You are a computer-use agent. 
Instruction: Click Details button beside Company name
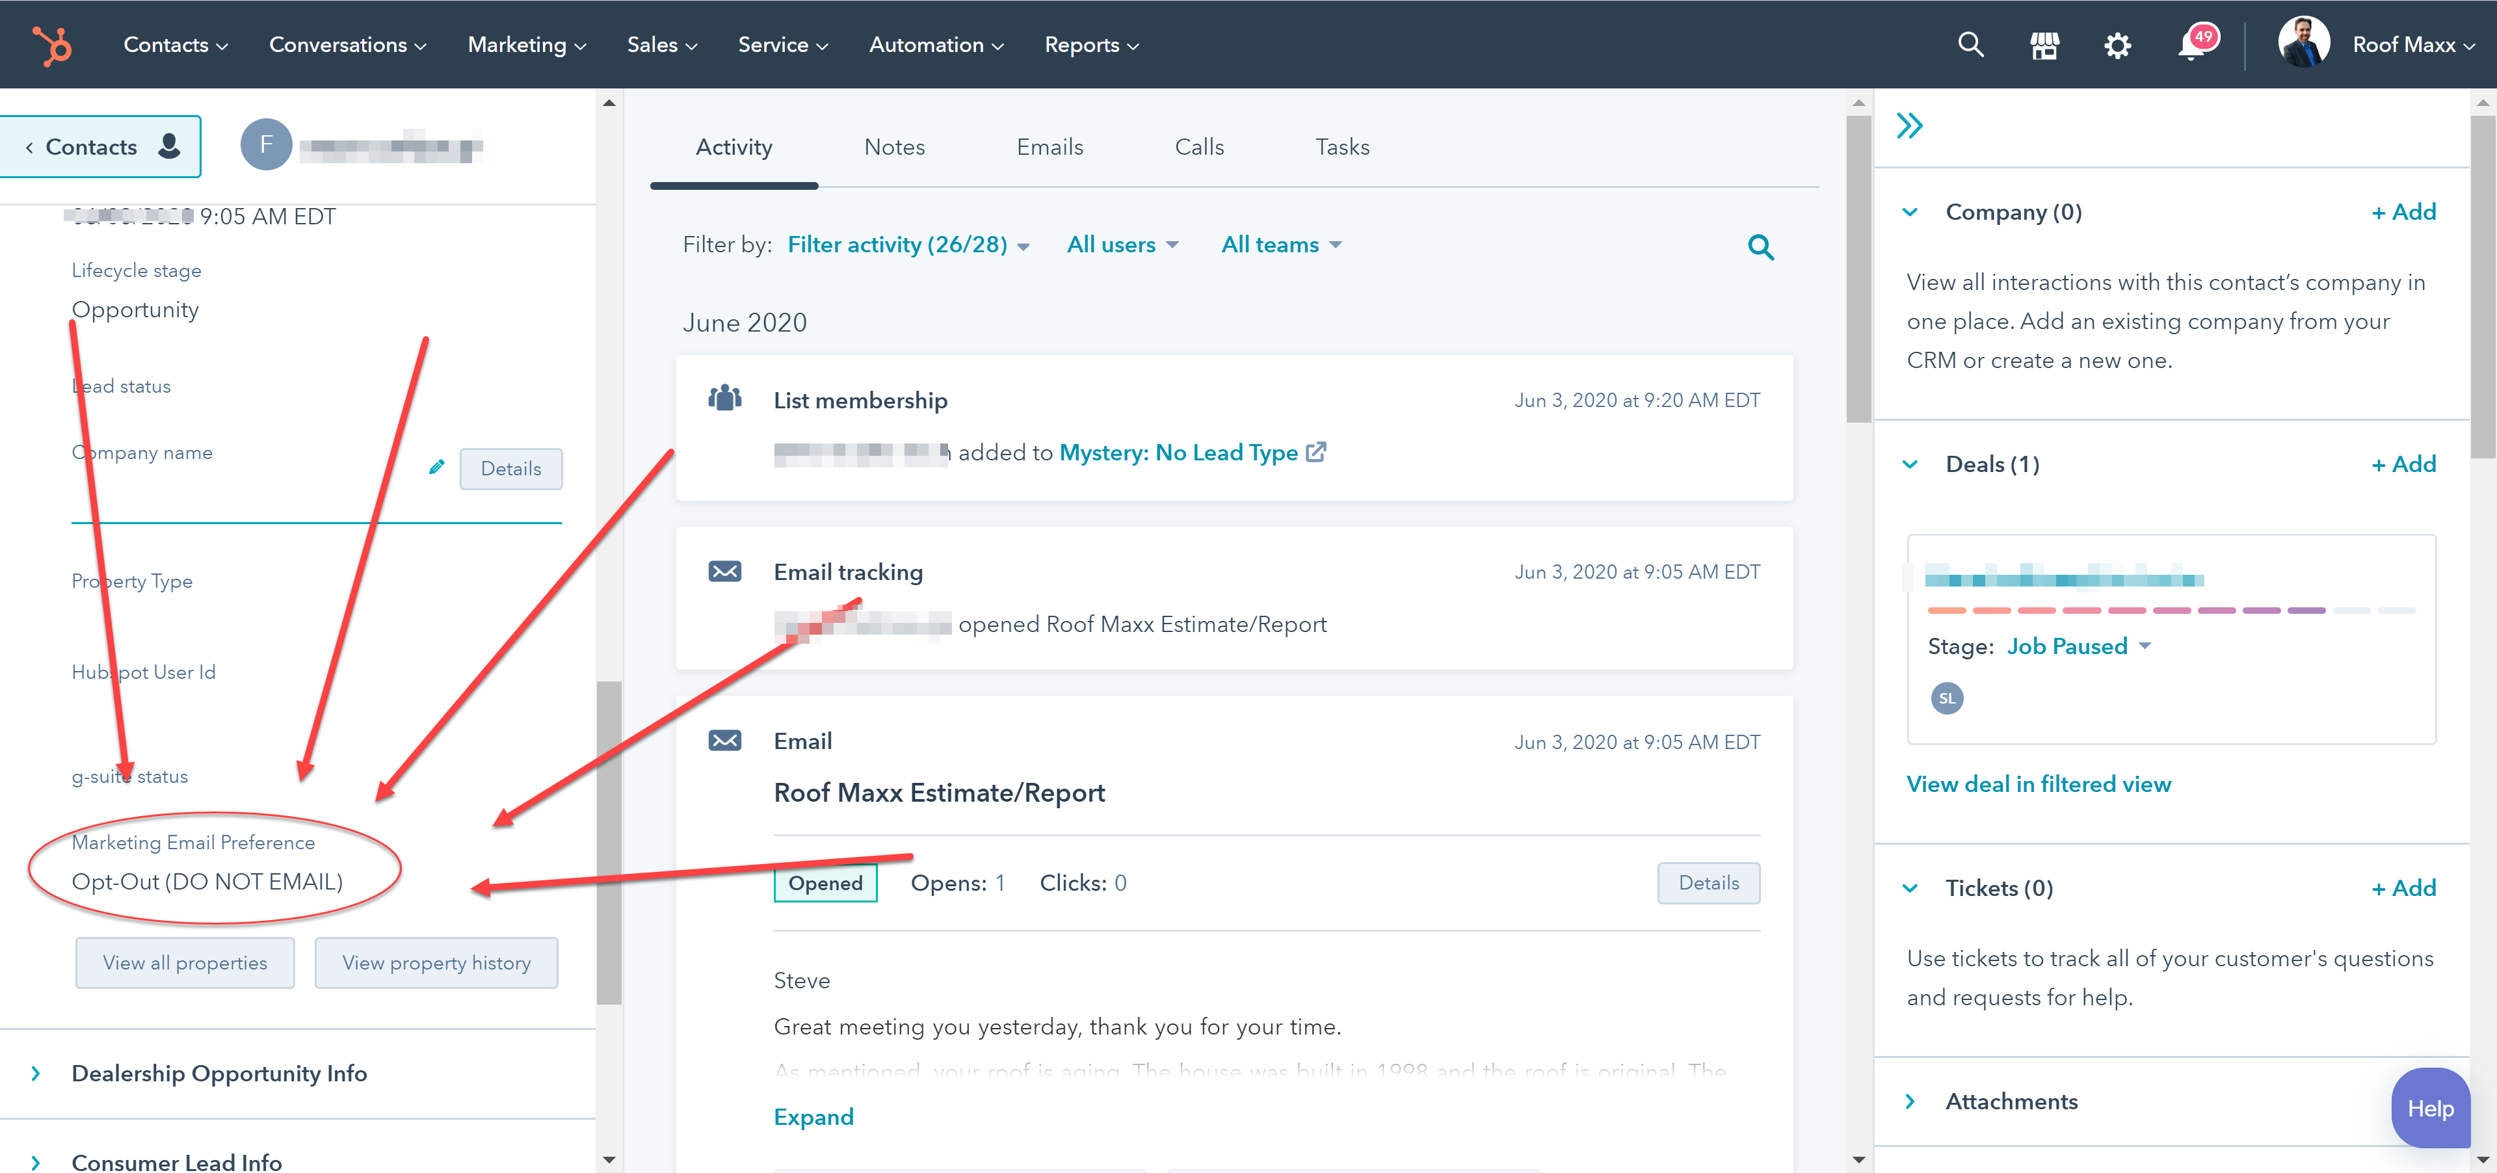(511, 468)
